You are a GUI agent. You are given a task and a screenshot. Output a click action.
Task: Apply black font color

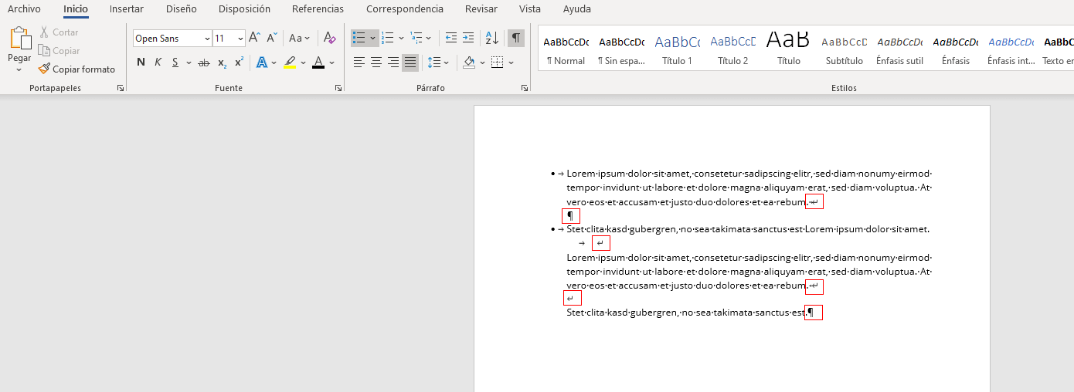318,63
